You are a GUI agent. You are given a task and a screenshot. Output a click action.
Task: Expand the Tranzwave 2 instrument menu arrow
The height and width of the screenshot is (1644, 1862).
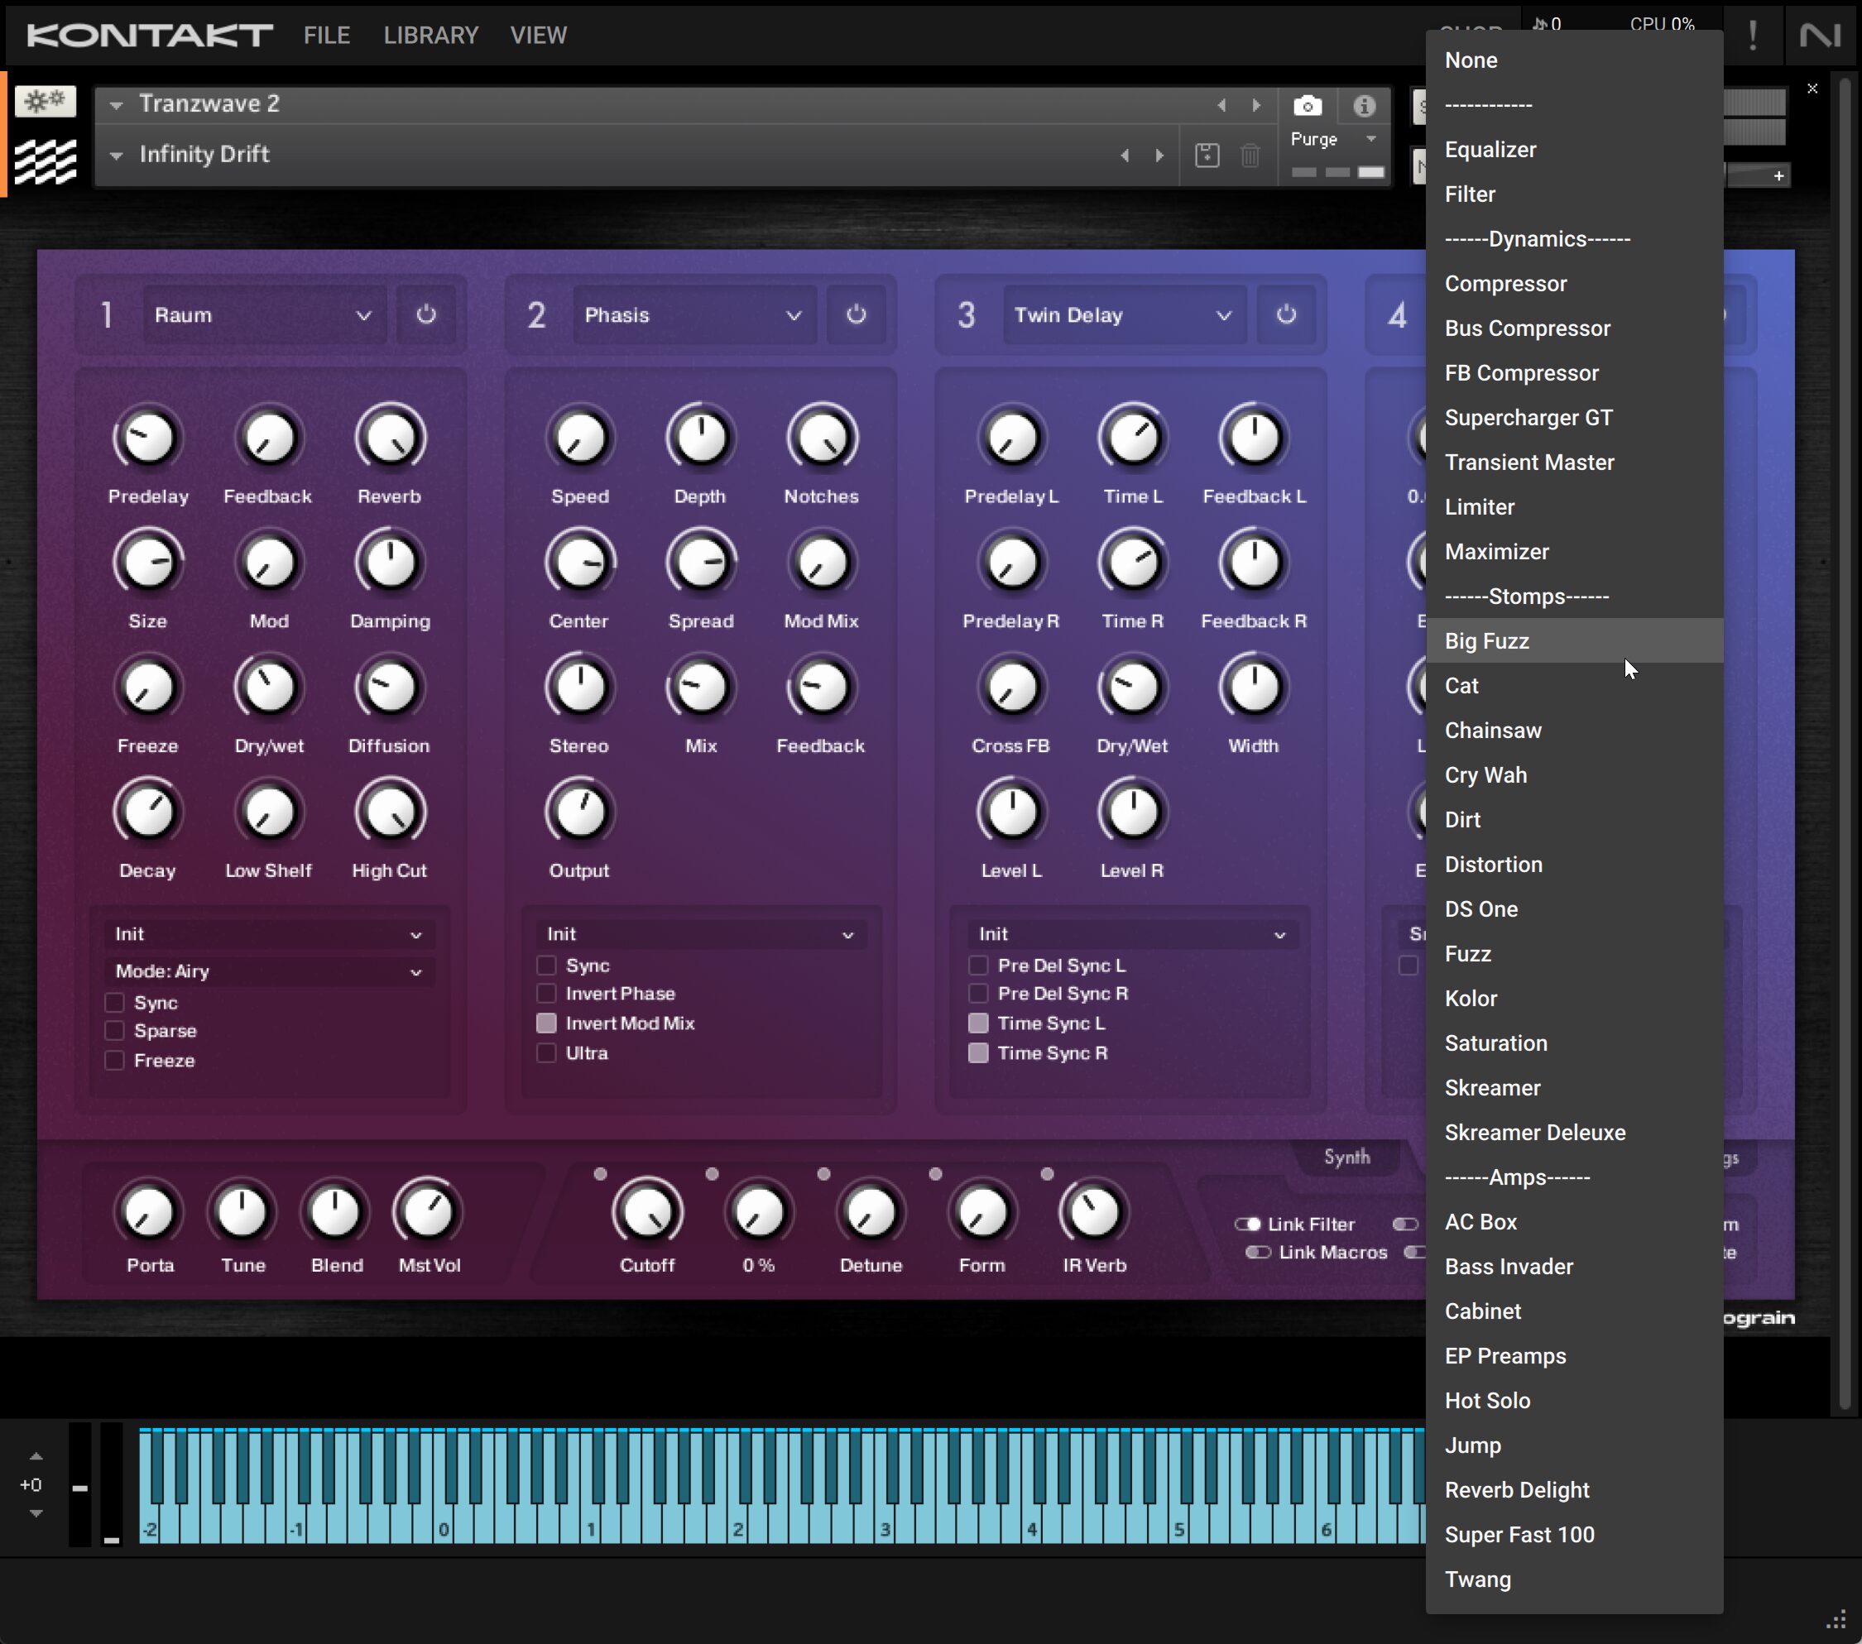pyautogui.click(x=116, y=106)
